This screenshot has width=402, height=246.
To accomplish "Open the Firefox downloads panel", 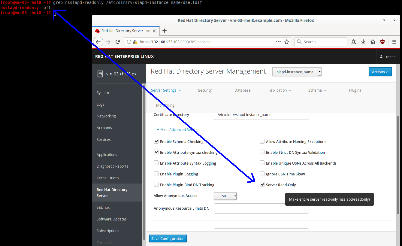I will click(x=363, y=42).
